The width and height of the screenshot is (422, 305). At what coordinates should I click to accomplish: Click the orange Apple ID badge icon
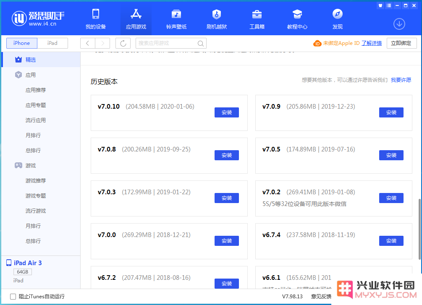point(317,43)
